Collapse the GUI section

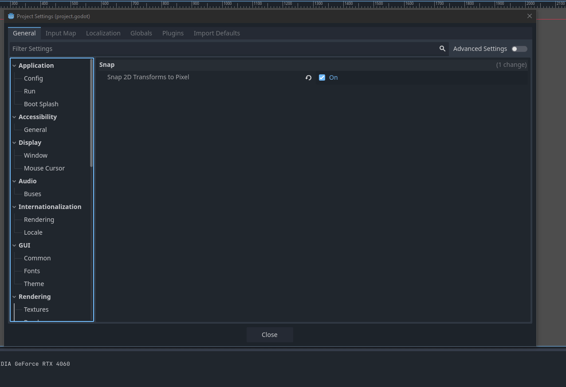tap(14, 245)
